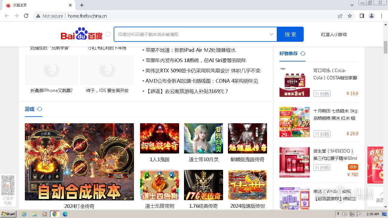Open the COSTA coffee product image
The image size is (388, 218).
295,82
